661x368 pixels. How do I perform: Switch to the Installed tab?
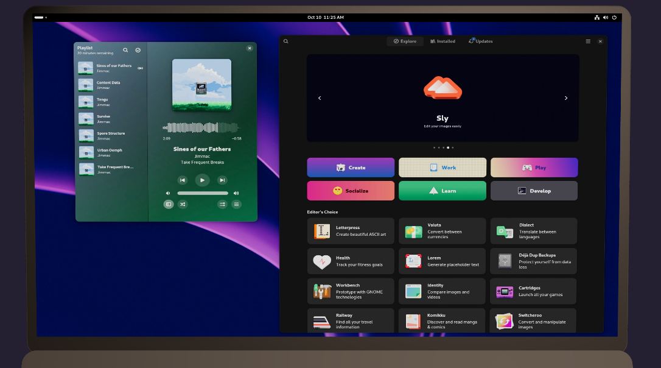[x=442, y=41]
